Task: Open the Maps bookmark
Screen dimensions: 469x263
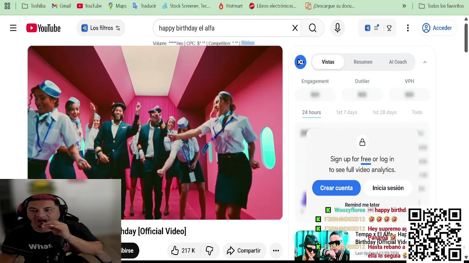Action: (117, 6)
